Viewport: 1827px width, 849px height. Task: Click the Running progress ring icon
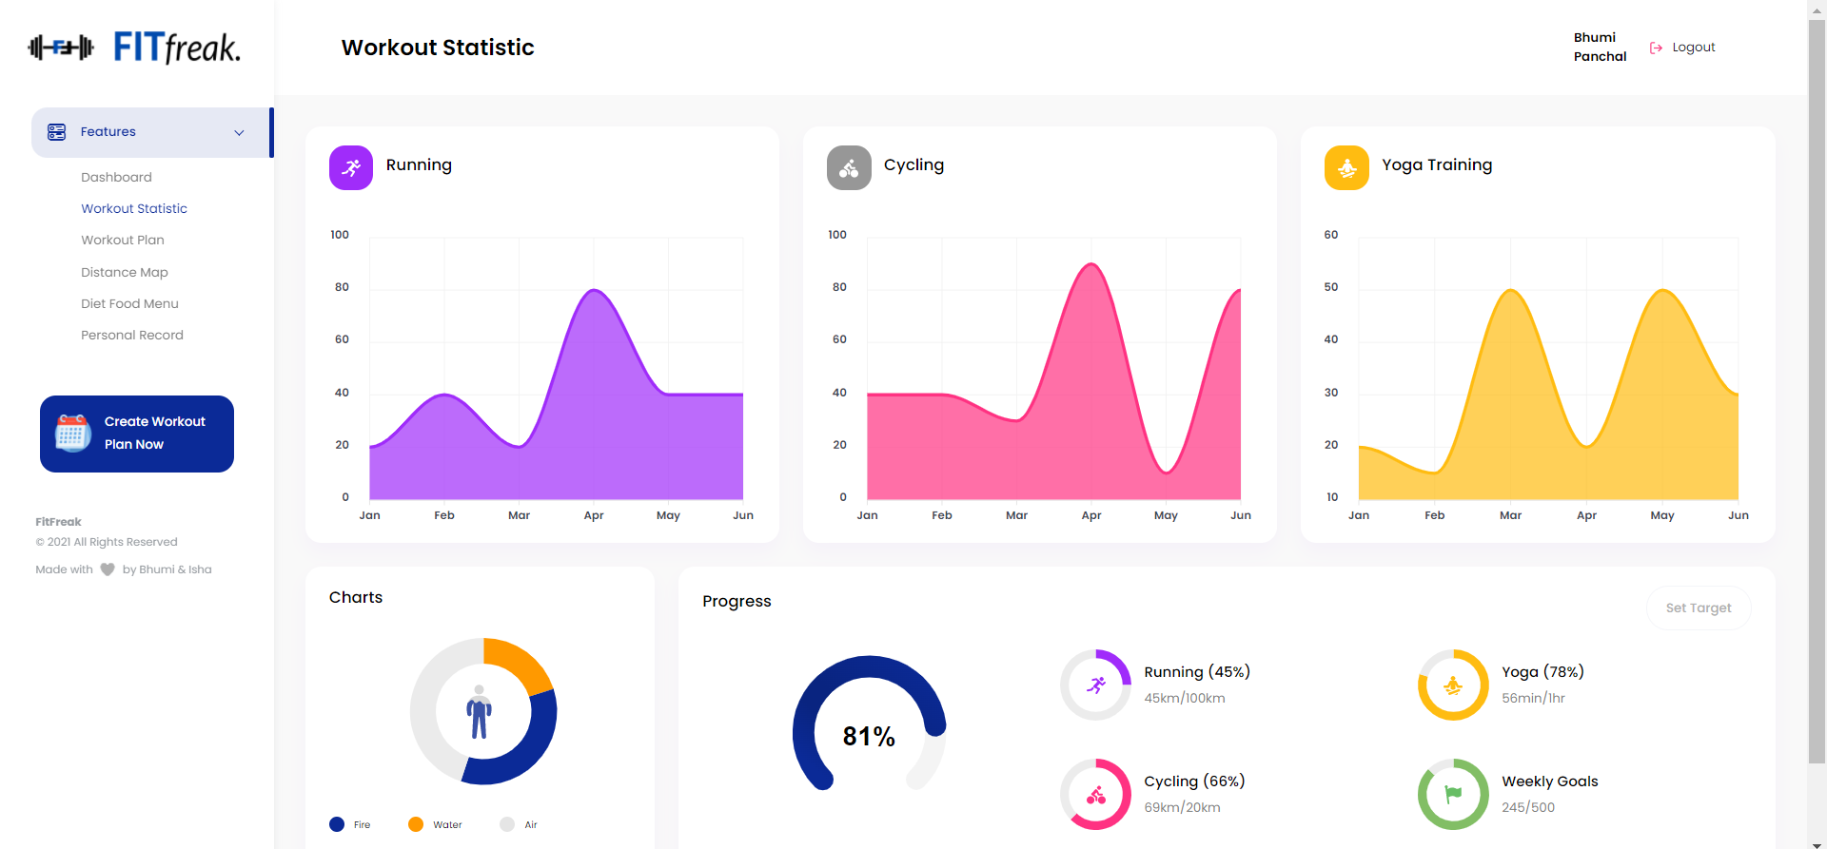coord(1096,685)
